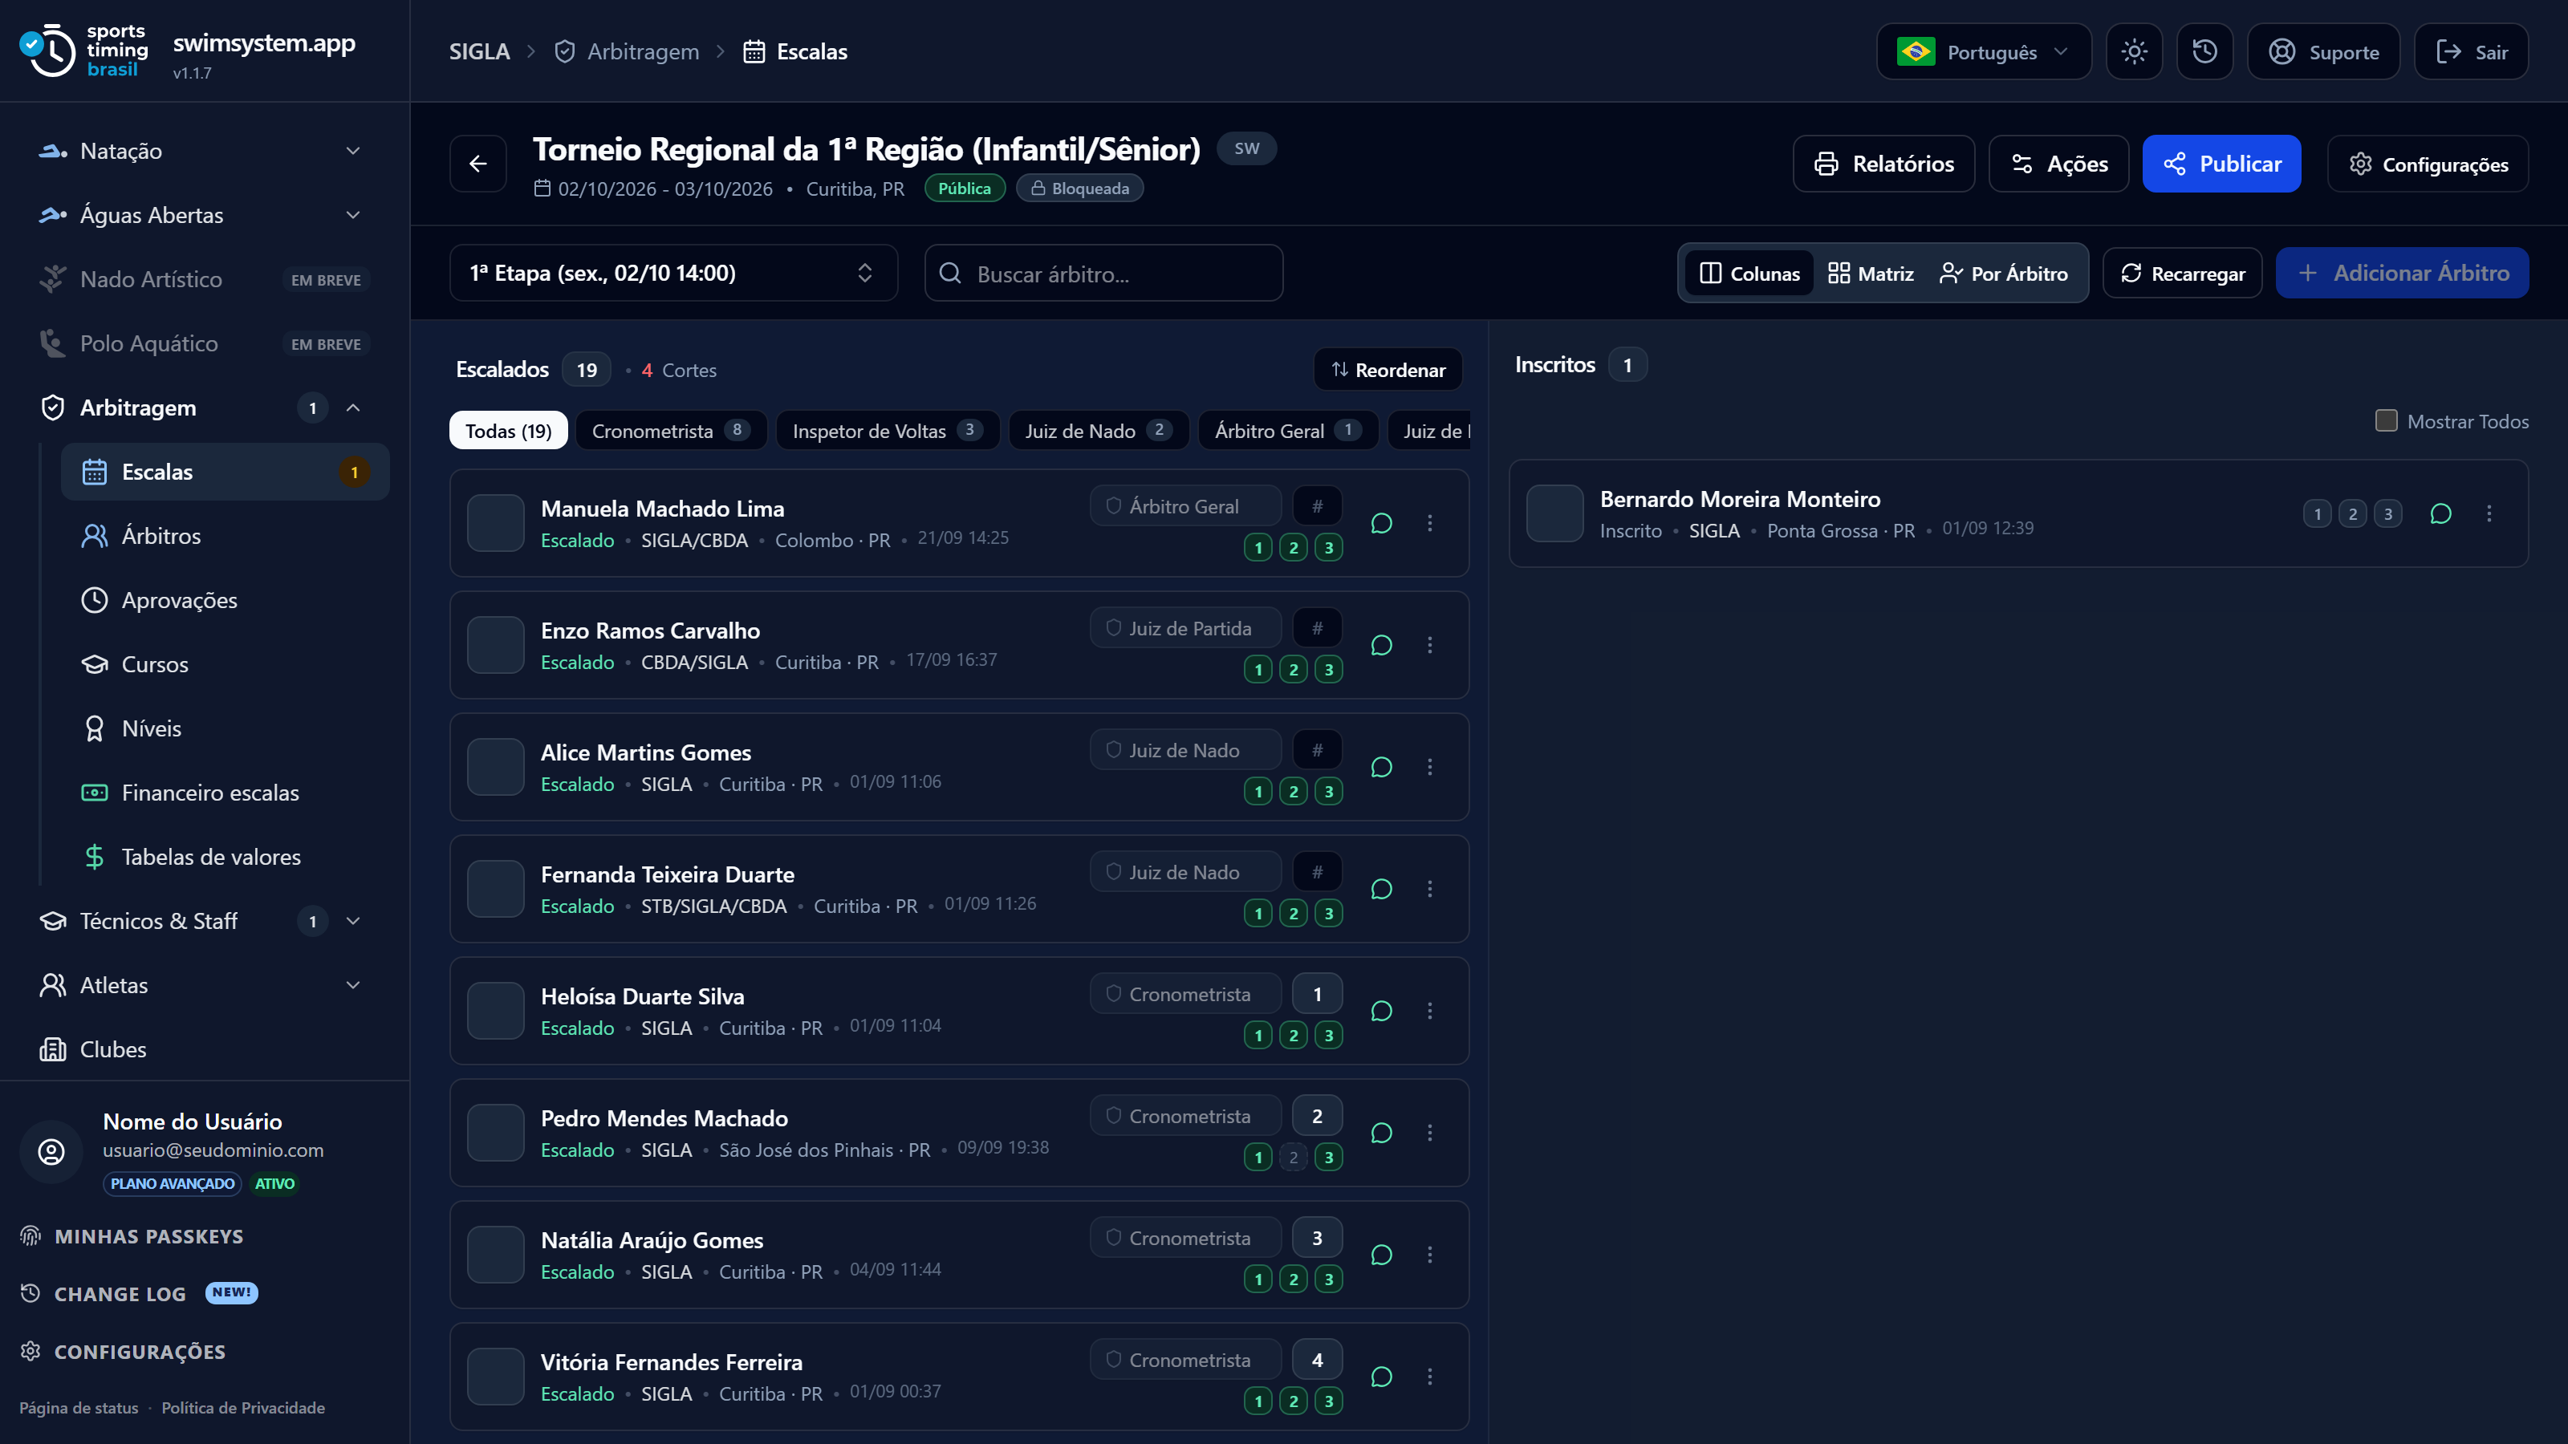Toggle stage 1 for Bernardo Moreira Monteiro
Viewport: 2568px width, 1444px height.
click(x=2317, y=513)
